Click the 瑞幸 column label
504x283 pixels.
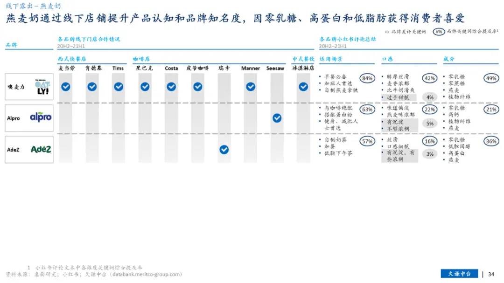[x=224, y=68]
